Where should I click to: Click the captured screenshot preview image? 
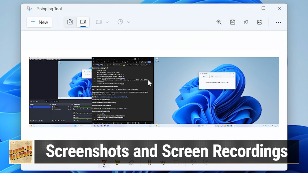click(154, 92)
